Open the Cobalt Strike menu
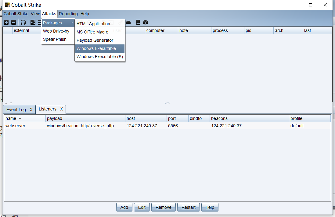Screen dimensions: 335x217 coord(16,14)
